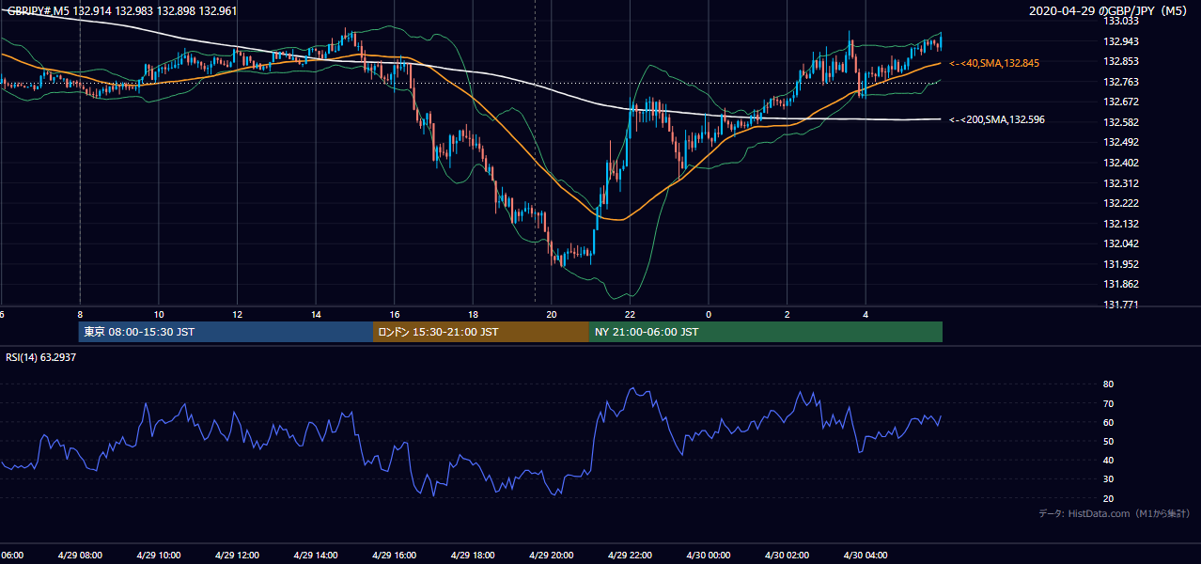Click RSI scale value 40

pyautogui.click(x=1108, y=460)
